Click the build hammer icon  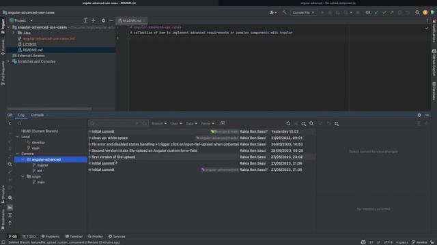click(x=284, y=12)
